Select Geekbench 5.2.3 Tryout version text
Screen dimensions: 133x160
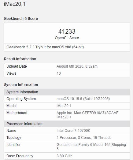(45, 47)
